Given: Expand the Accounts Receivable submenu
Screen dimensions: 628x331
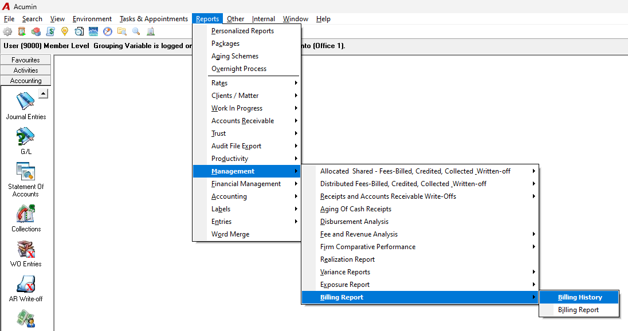Looking at the screenshot, I should point(246,121).
